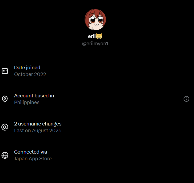The height and width of the screenshot is (183, 194).
Task: Click the display name erii
Action: tap(92, 36)
